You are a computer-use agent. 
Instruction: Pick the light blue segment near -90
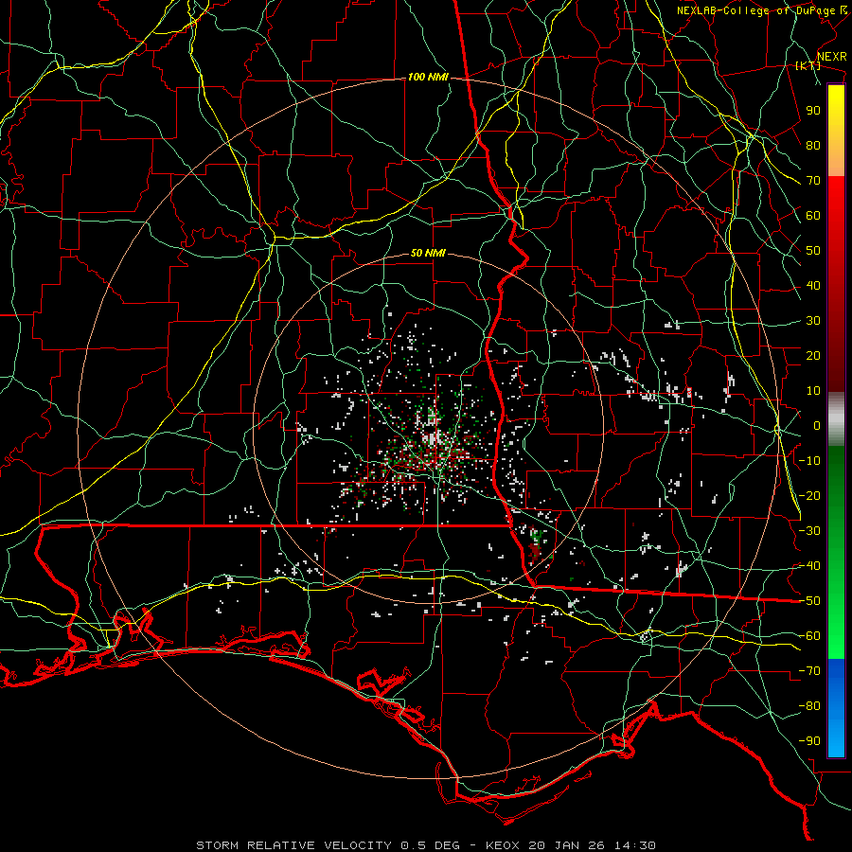click(x=836, y=739)
